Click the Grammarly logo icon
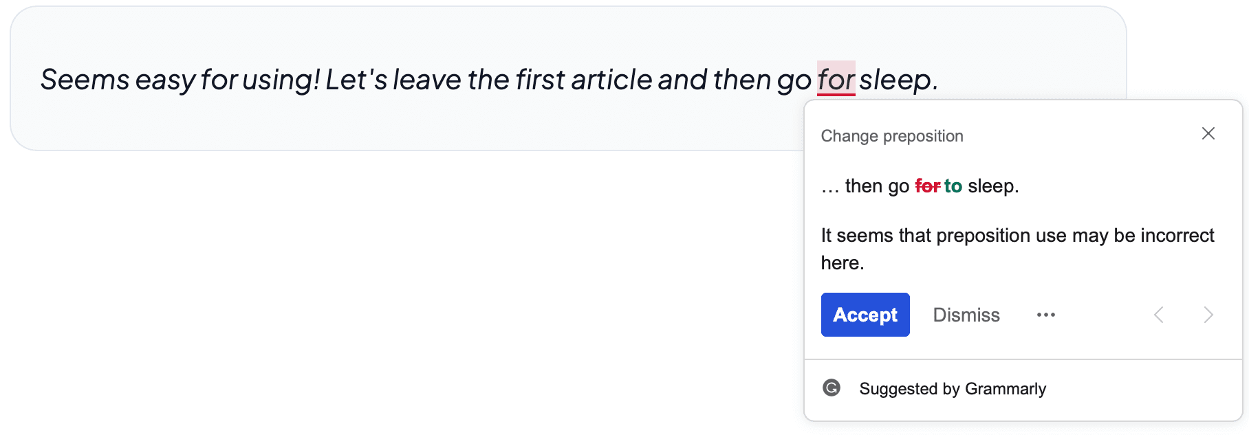 click(x=832, y=388)
